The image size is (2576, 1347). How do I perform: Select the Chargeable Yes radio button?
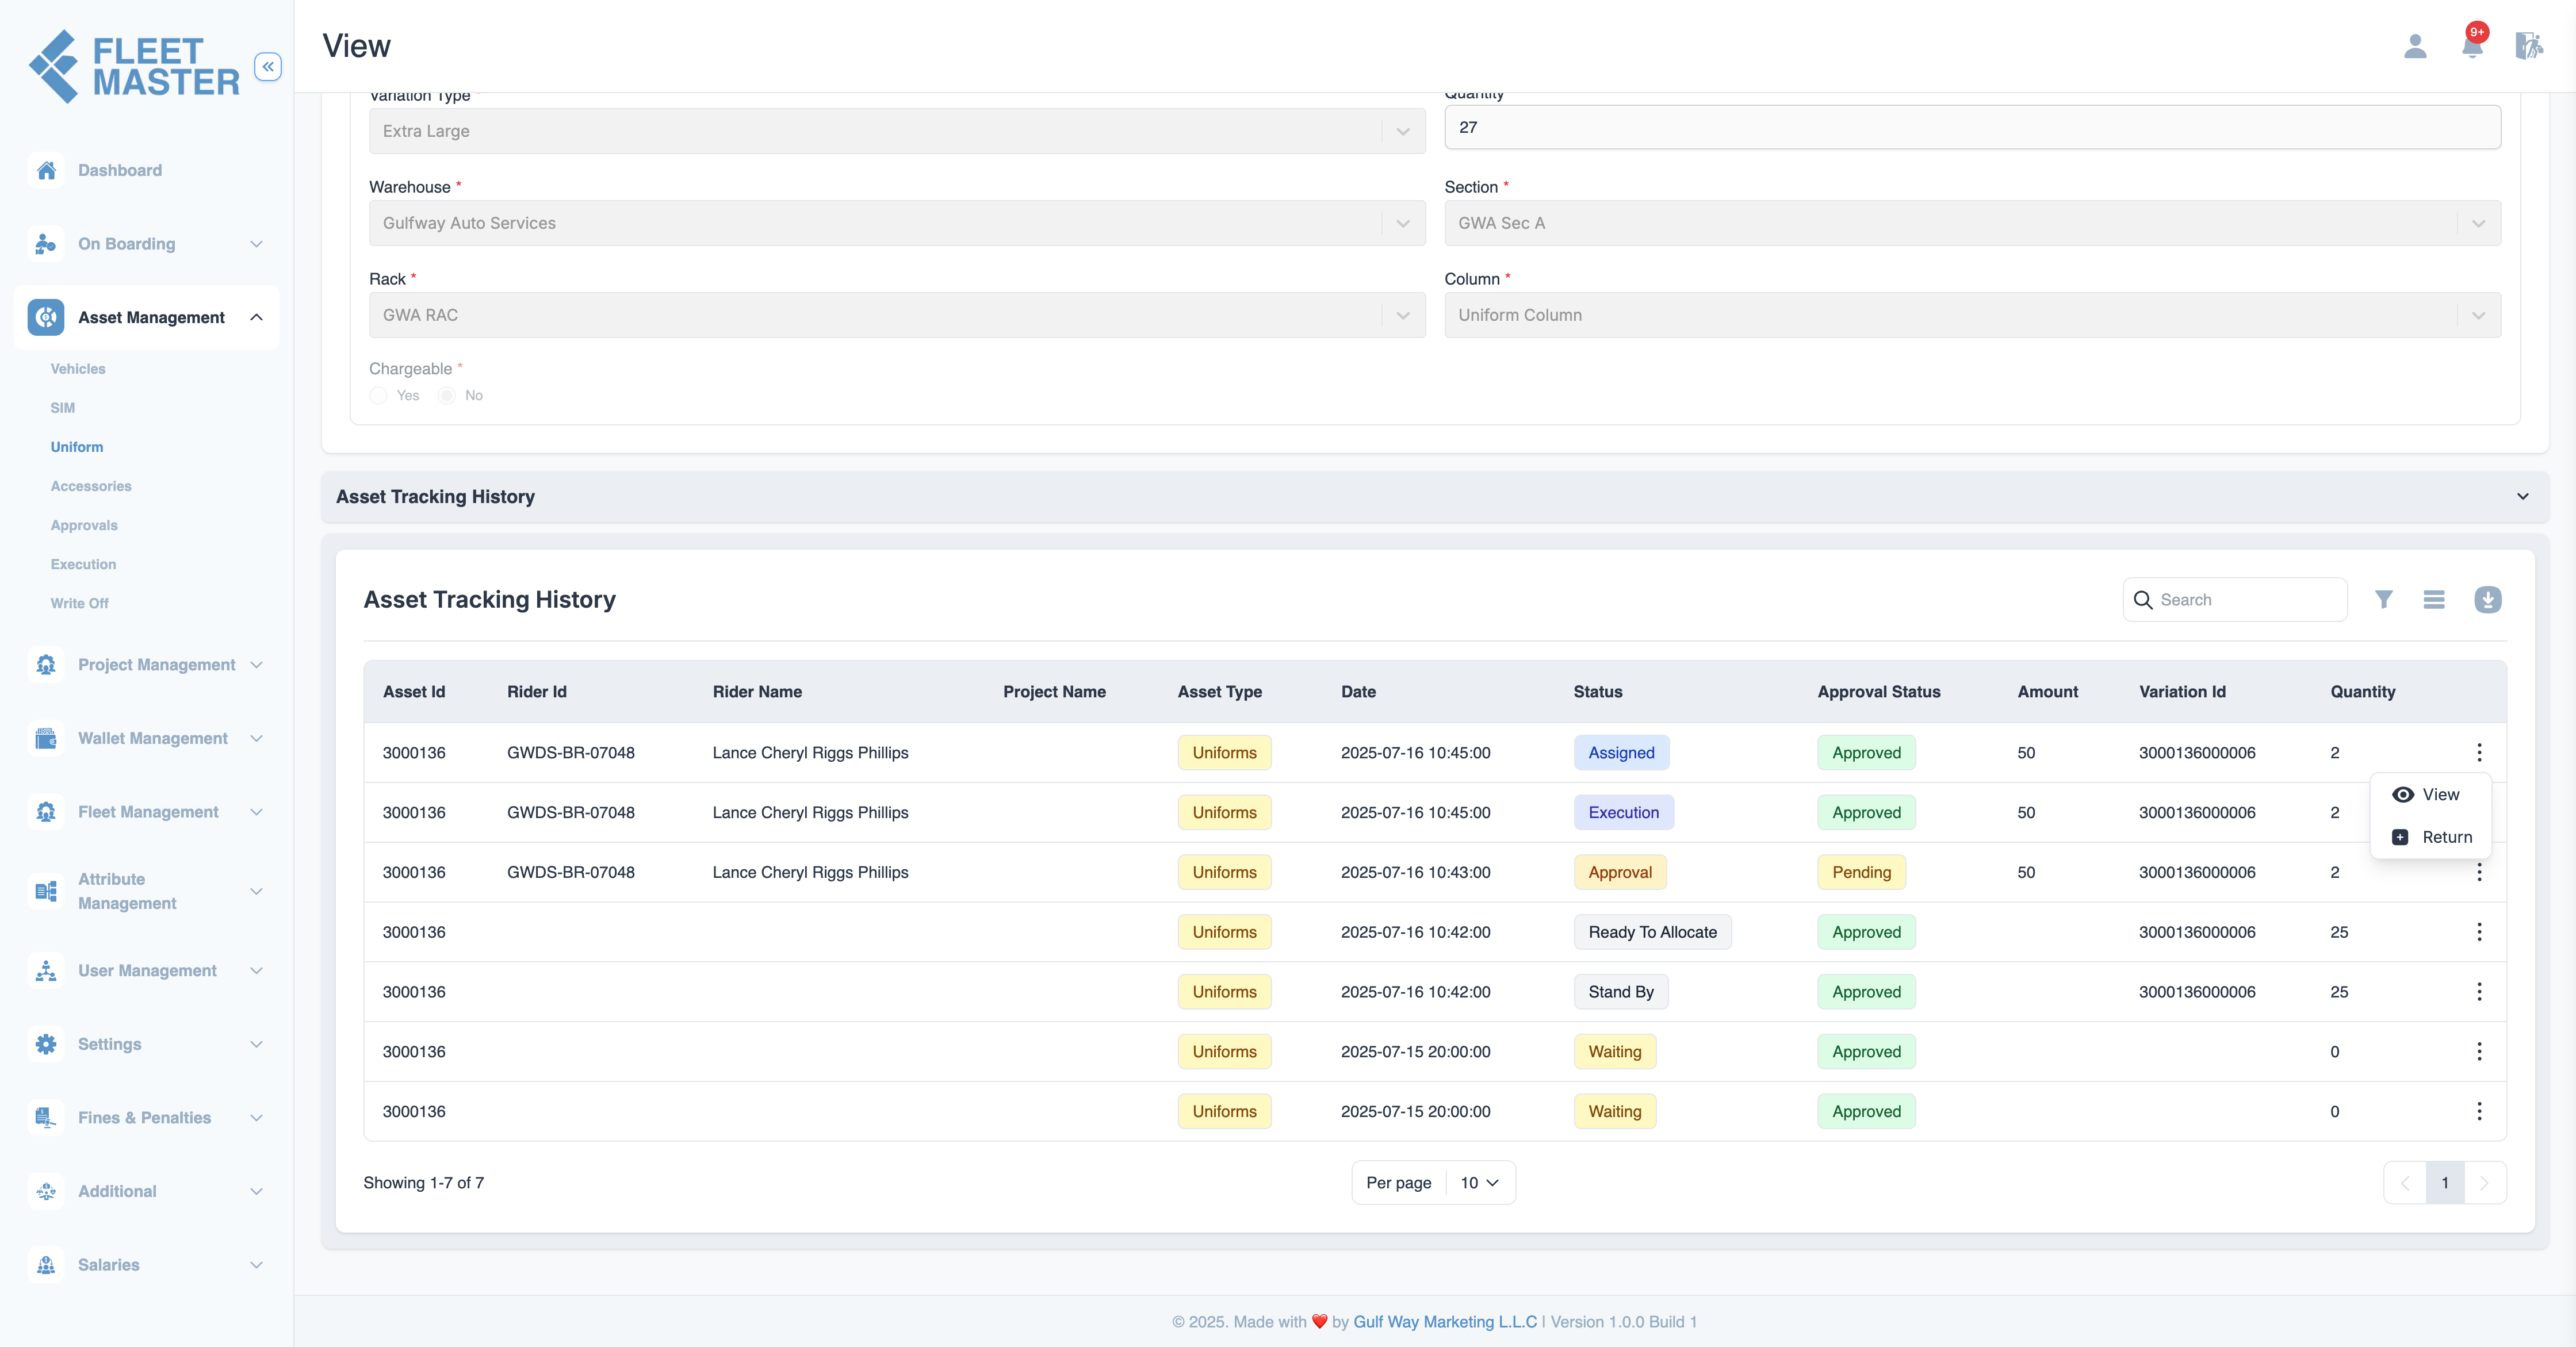pos(378,396)
